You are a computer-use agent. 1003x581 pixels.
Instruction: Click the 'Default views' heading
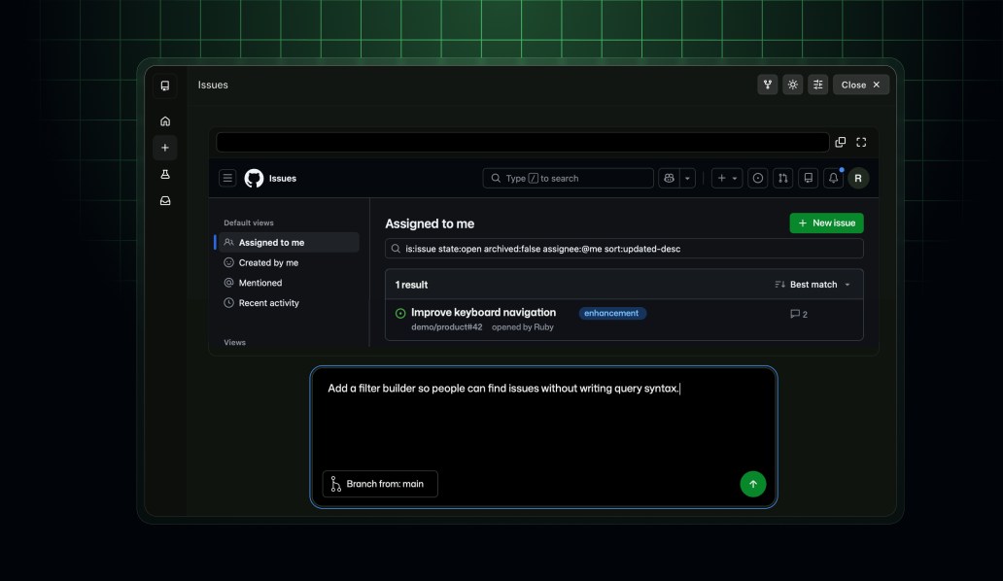click(249, 223)
